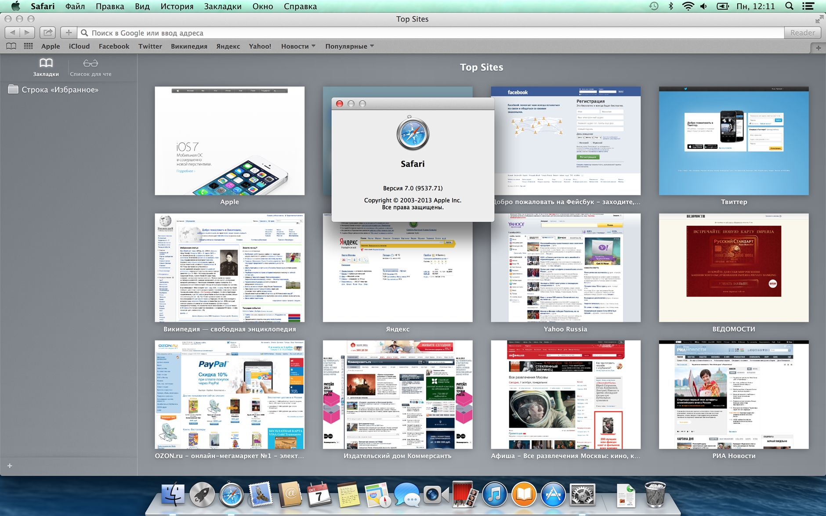
Task: Go forward with the toolbar forward arrow
Action: click(x=27, y=32)
